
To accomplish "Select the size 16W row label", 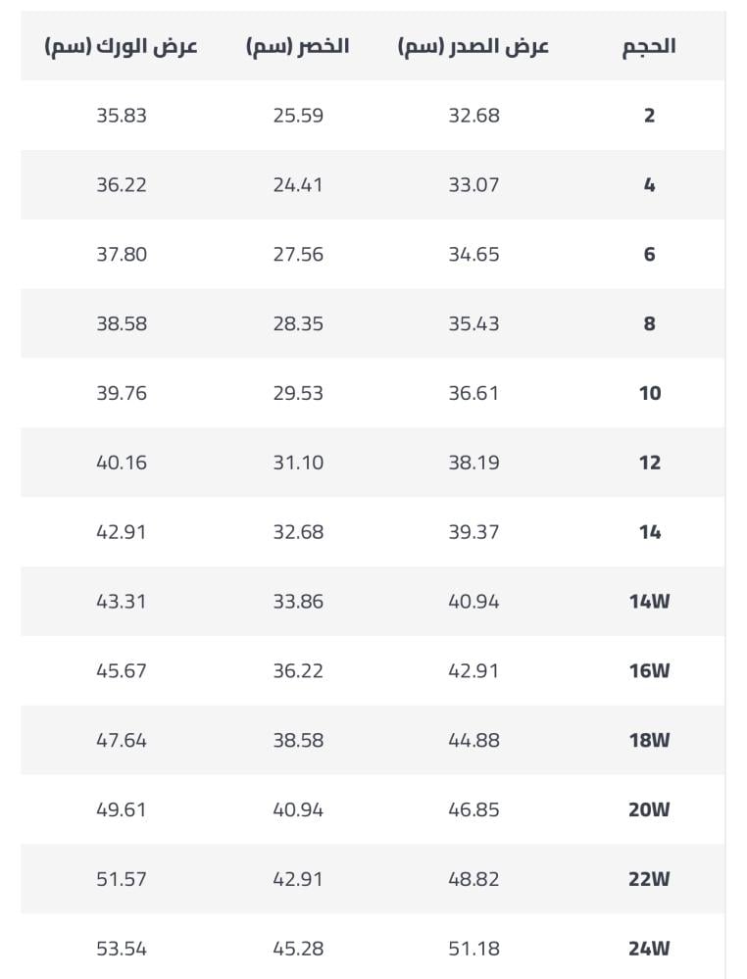I will pos(650,670).
